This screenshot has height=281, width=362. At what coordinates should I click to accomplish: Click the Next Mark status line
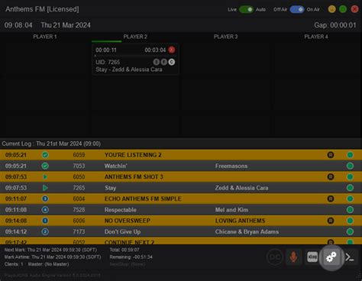(x=50, y=250)
